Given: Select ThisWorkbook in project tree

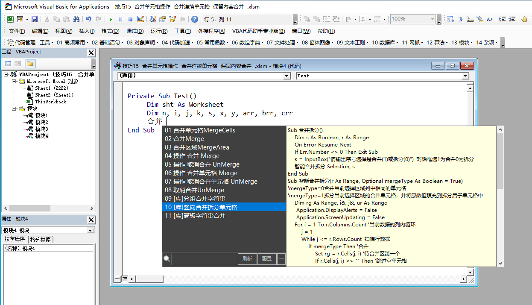Looking at the screenshot, I should [50, 102].
